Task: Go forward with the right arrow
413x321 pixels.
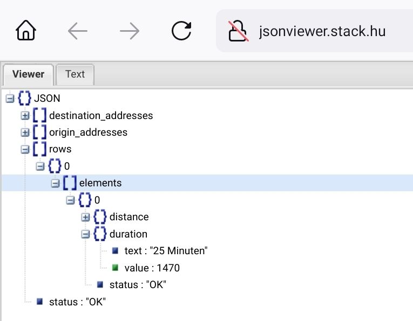Action: click(130, 31)
